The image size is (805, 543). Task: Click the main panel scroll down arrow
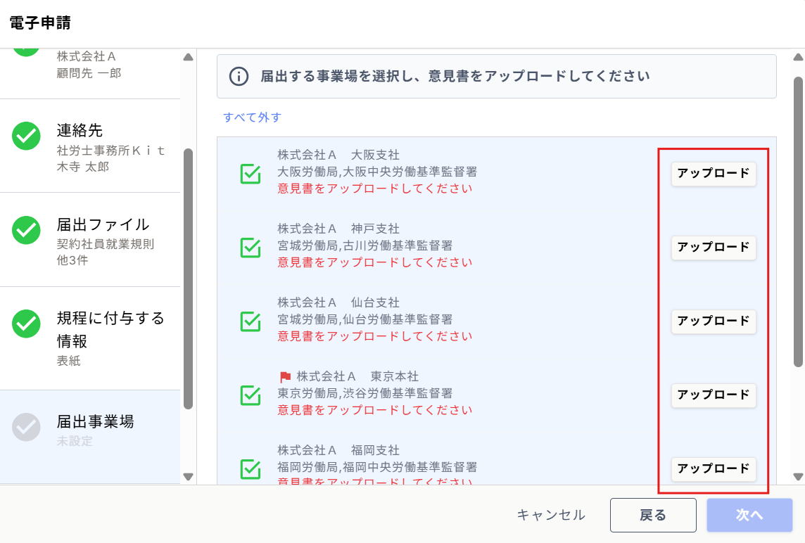tap(799, 477)
